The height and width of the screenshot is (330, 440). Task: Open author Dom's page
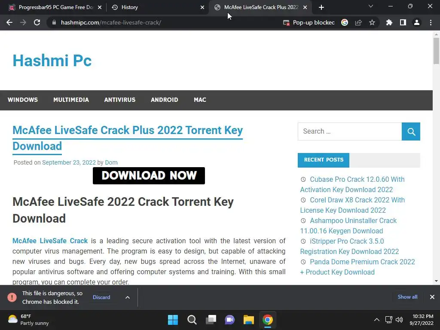pyautogui.click(x=111, y=162)
